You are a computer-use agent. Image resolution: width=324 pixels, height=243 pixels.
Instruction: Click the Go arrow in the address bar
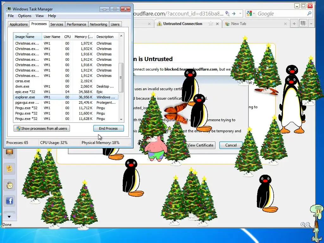234,14
